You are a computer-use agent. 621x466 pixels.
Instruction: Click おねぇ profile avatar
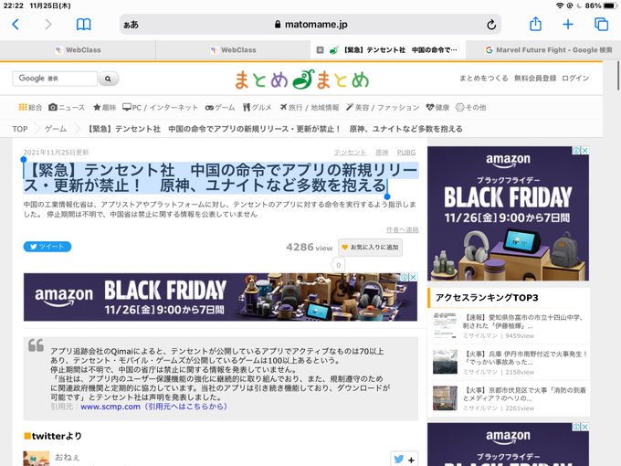[x=36, y=459]
